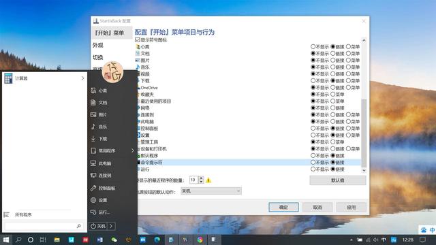436x245 pixels.
Task: Select the 管理工具 list row
Action: (247, 142)
